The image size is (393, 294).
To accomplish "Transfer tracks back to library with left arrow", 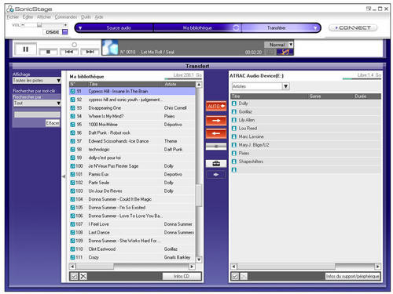I will coord(216,133).
